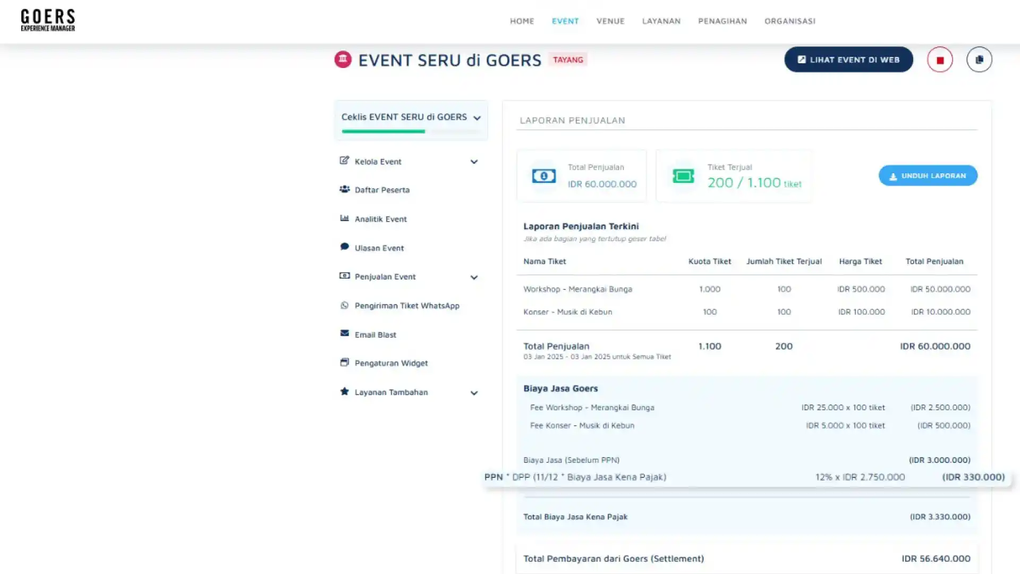The image size is (1020, 574).
Task: Click the Total Penjualan IDR 60.000.000 card
Action: tap(581, 176)
